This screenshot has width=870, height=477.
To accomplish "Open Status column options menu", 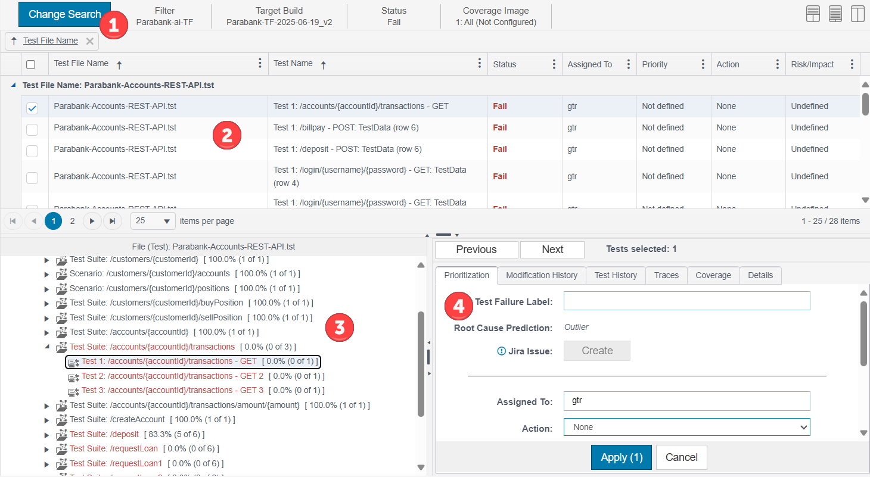I will tap(554, 64).
